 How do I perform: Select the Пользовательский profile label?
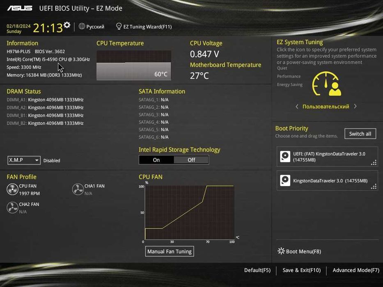pyautogui.click(x=326, y=107)
